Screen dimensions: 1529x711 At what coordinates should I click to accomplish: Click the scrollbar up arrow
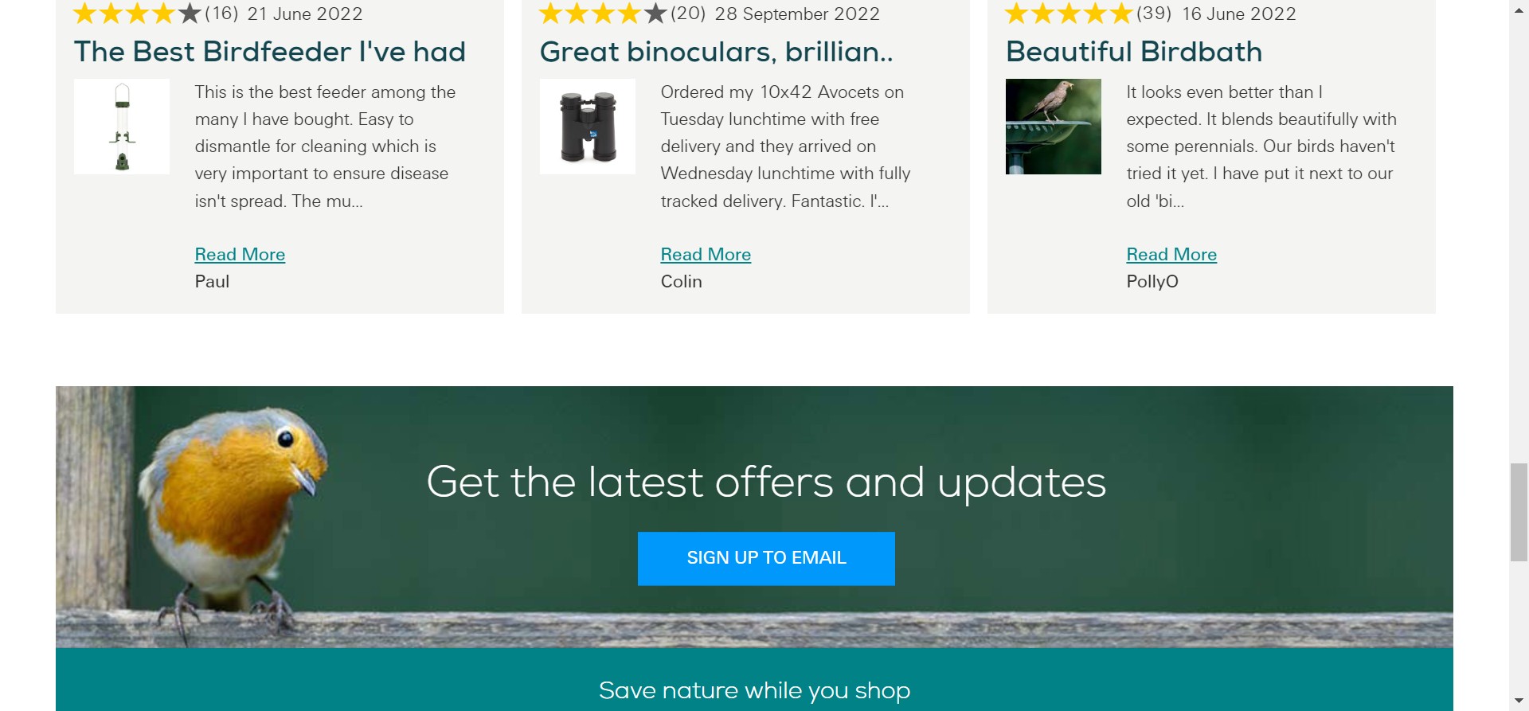click(1519, 10)
